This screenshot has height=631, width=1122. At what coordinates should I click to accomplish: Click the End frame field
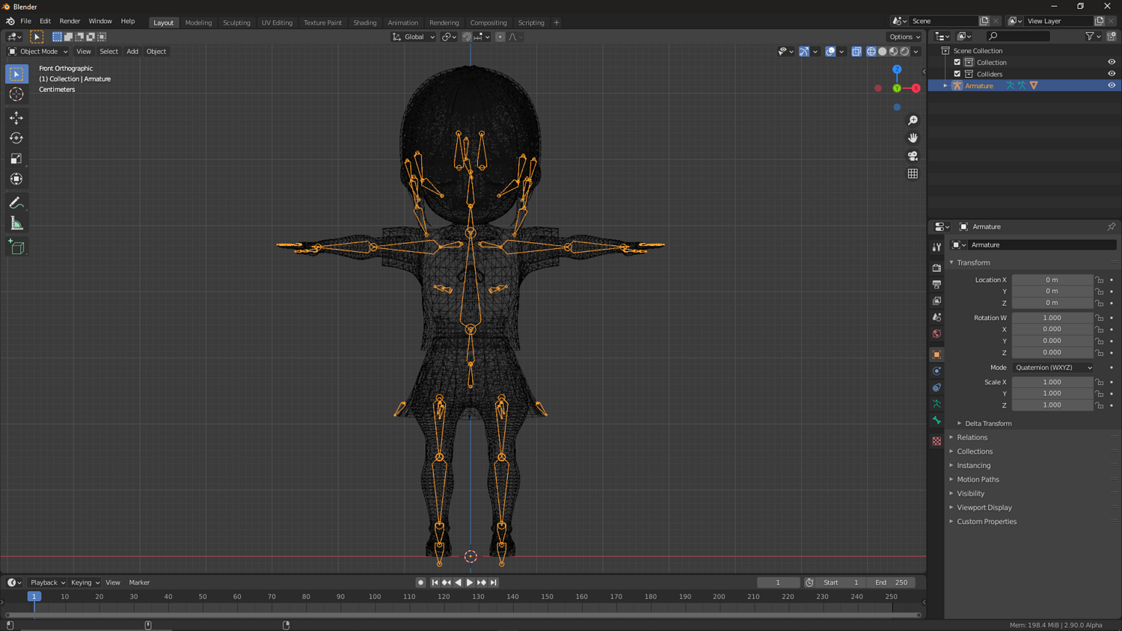[x=891, y=582]
